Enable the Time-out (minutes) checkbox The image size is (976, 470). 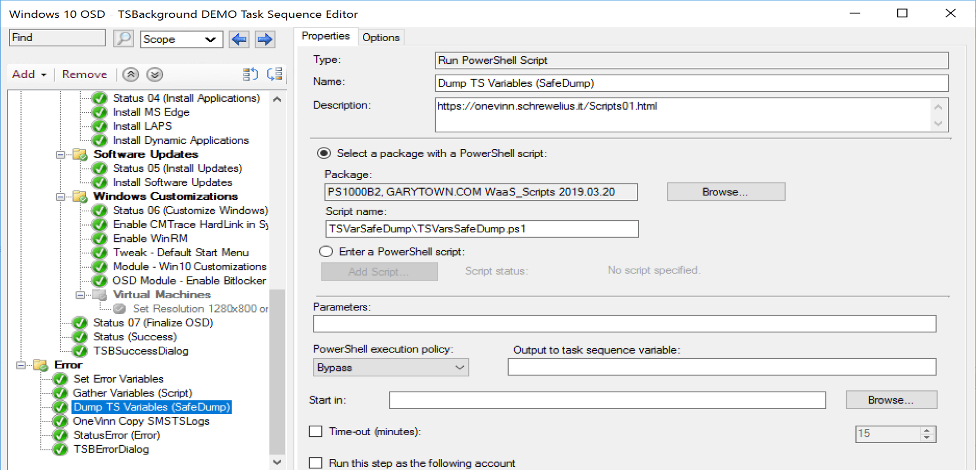[315, 432]
